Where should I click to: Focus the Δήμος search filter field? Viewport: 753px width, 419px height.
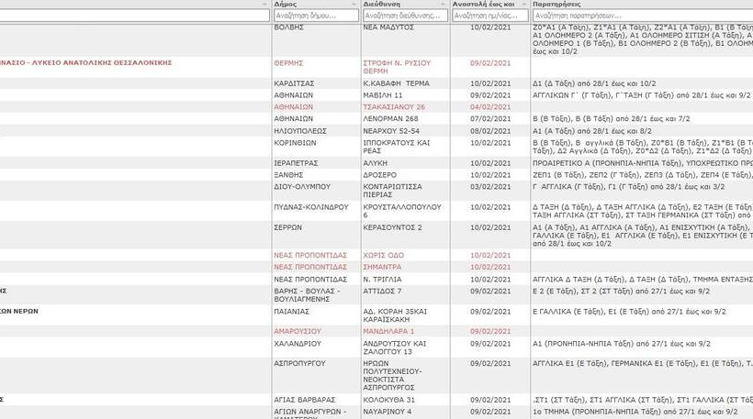(x=315, y=16)
